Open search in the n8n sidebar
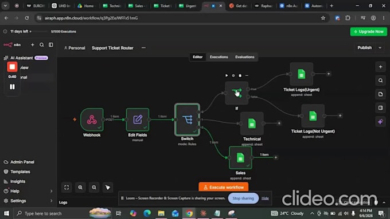The image size is (390, 219). 42,45
